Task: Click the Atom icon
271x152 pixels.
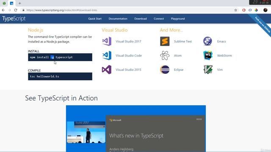Action: [x=165, y=55]
